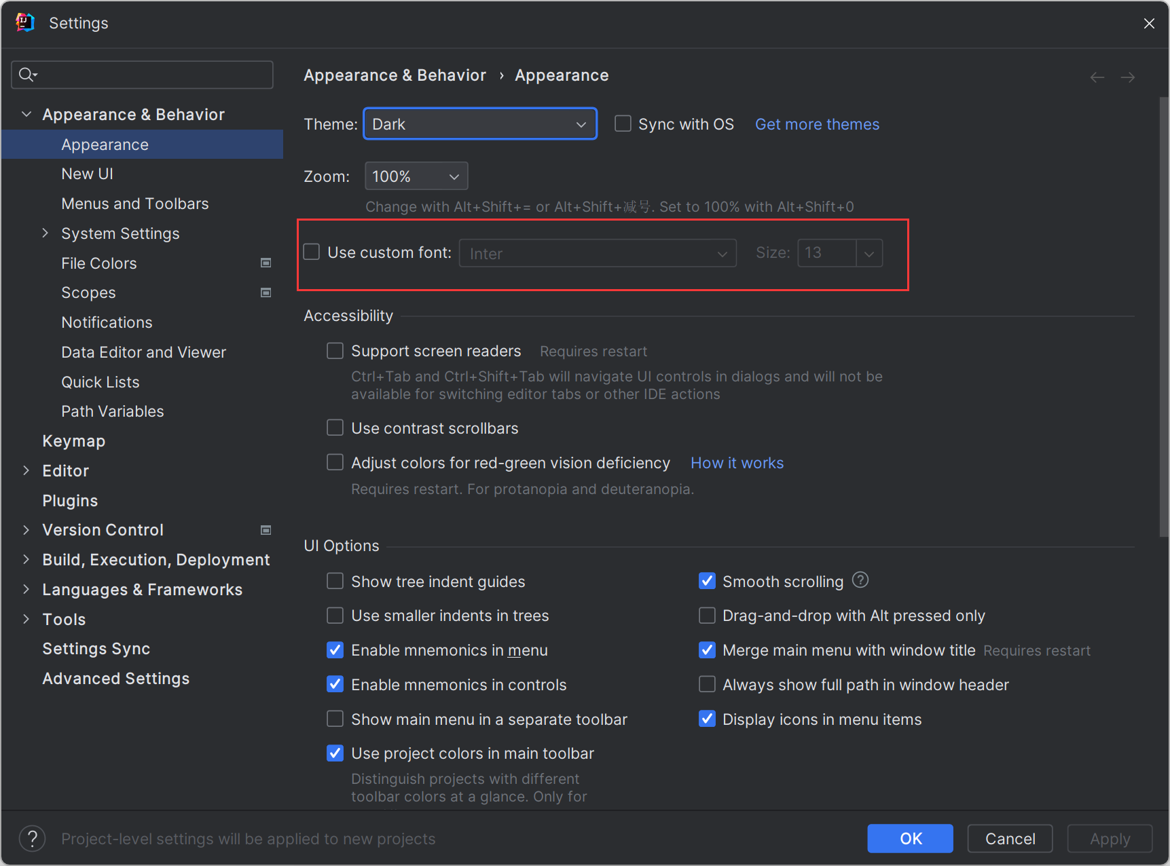Enable Show main menu in separate toolbar
The height and width of the screenshot is (866, 1170).
(x=335, y=719)
